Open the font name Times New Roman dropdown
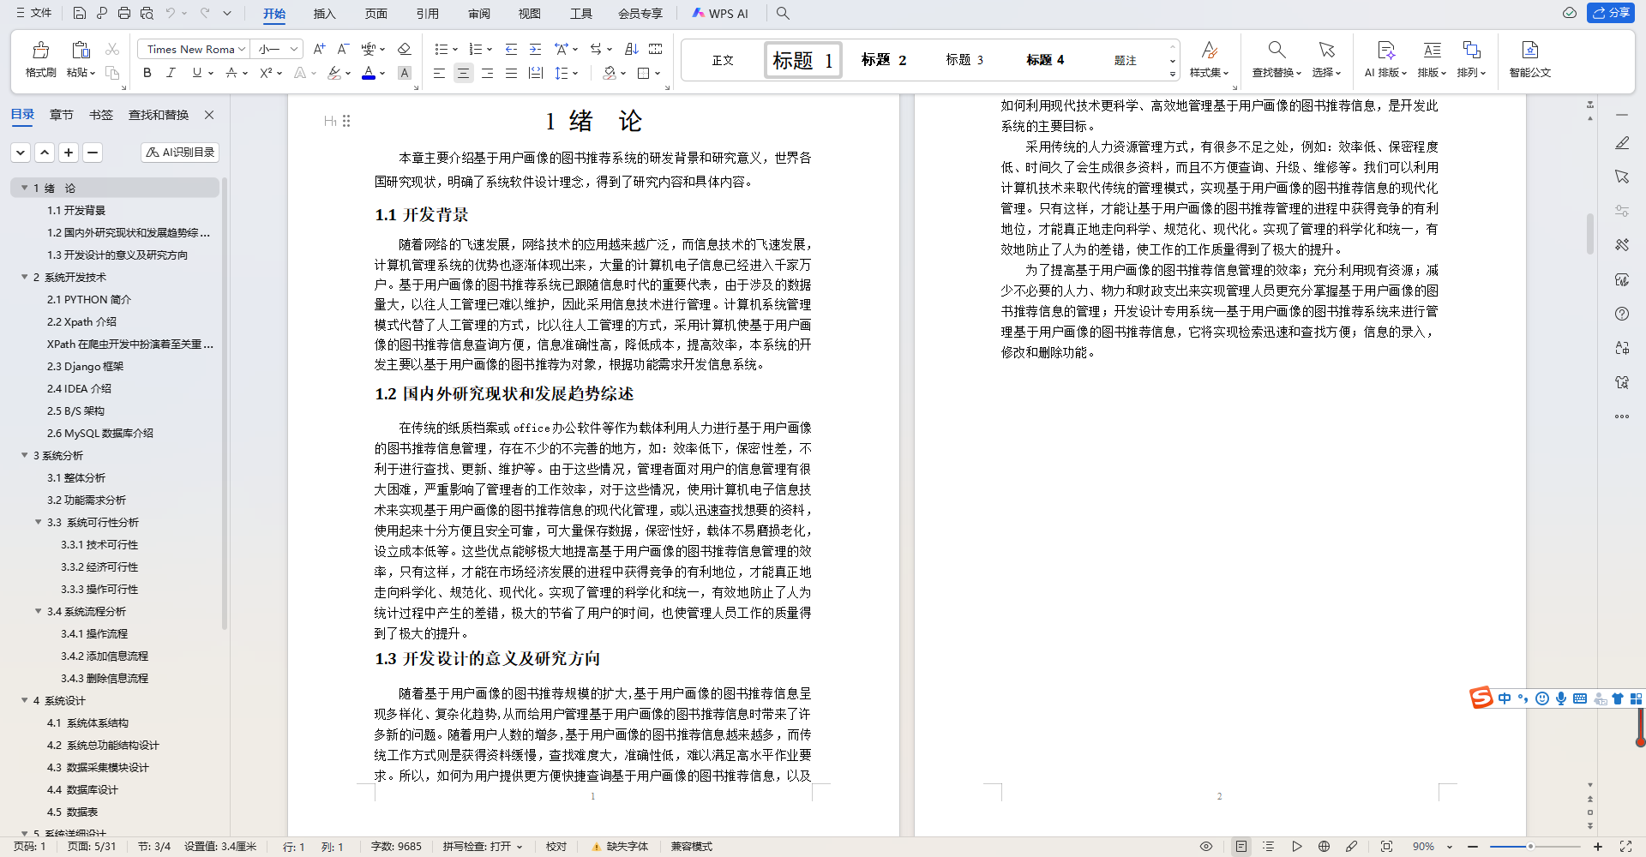 pos(242,49)
